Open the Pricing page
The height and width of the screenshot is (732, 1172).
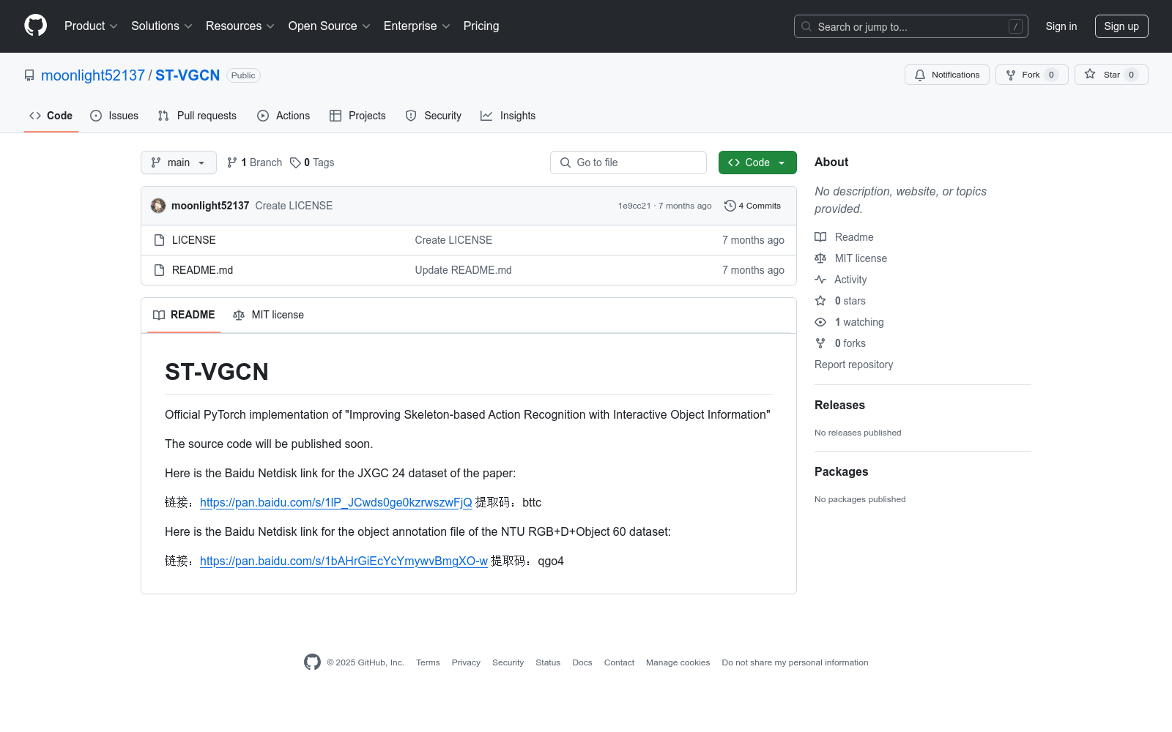click(x=481, y=26)
